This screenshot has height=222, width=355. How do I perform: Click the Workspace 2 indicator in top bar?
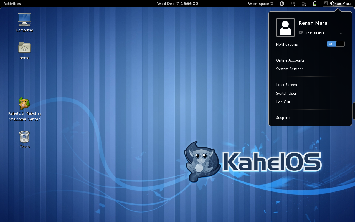pyautogui.click(x=260, y=4)
